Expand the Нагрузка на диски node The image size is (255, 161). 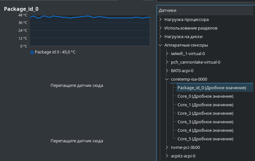160,36
